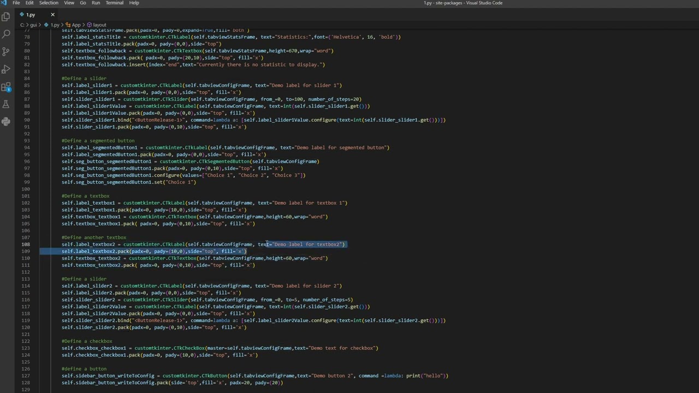Viewport: 699px width, 393px height.
Task: Open the Edit menu
Action: [29, 3]
